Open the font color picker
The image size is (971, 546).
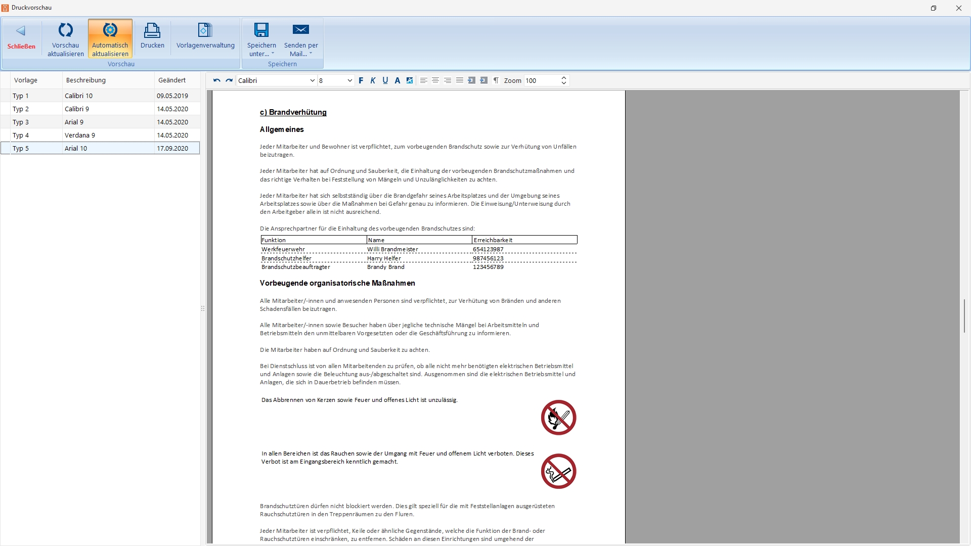397,80
